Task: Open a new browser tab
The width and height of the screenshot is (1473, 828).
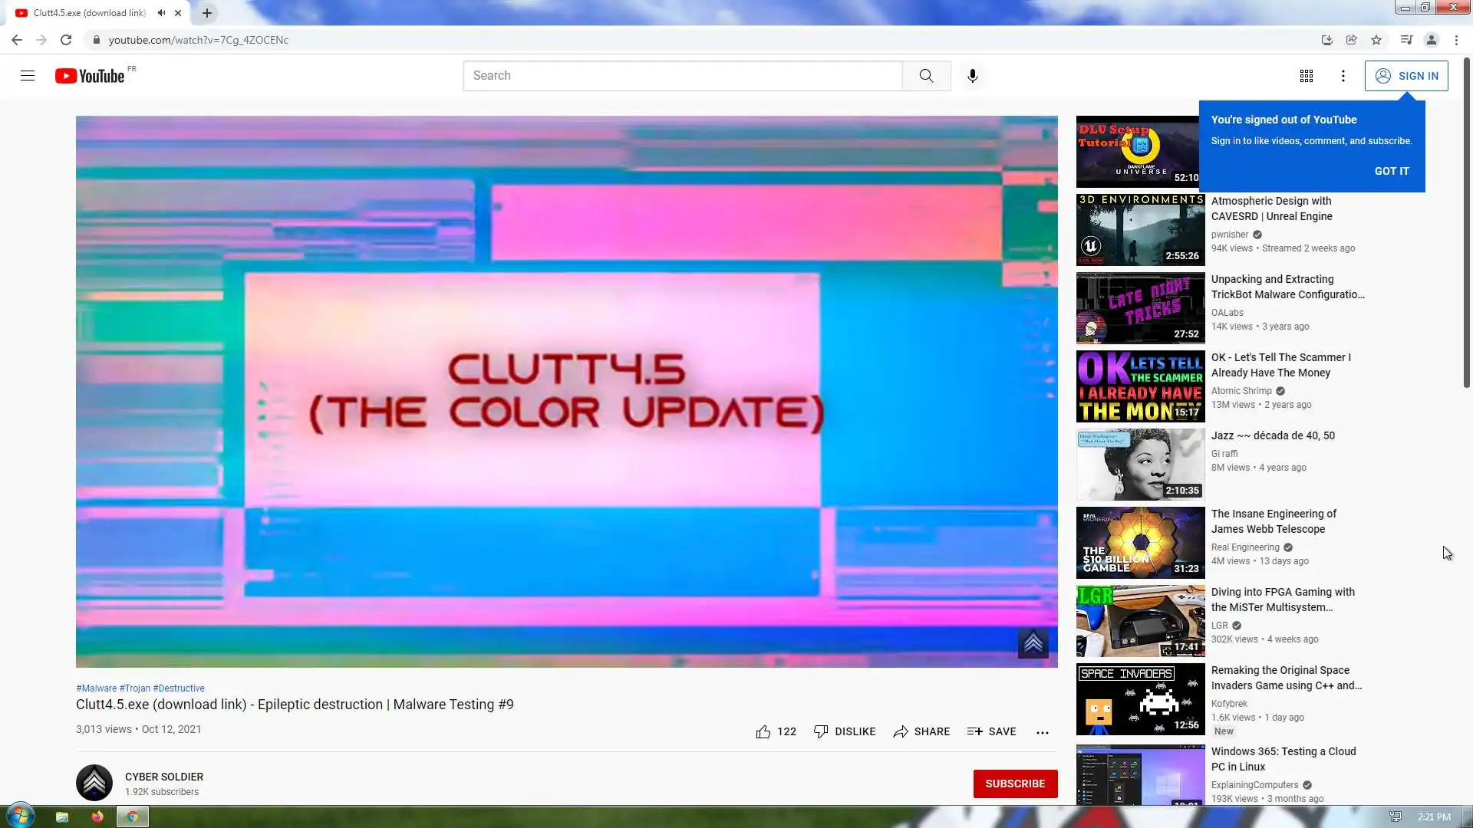Action: point(207,13)
